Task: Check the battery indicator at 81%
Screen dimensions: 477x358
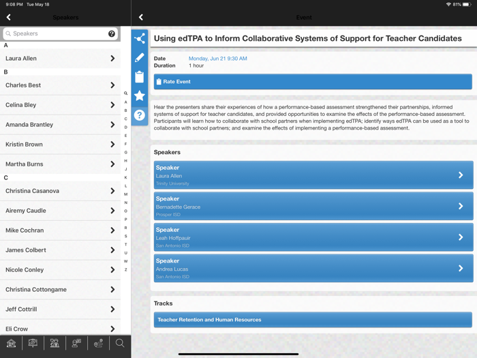Action: point(467,5)
